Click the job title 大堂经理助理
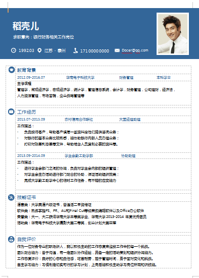 (x=130, y=120)
